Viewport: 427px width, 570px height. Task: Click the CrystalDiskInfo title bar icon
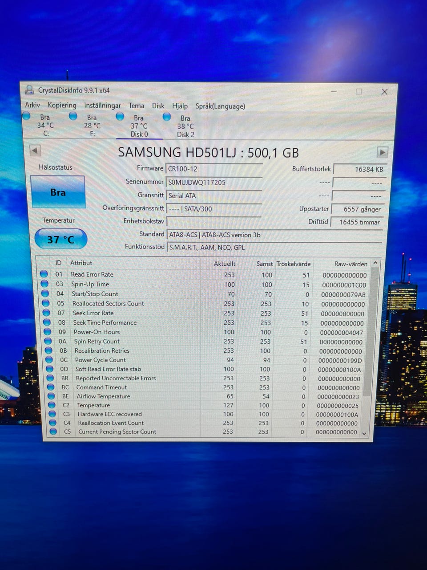pyautogui.click(x=29, y=90)
